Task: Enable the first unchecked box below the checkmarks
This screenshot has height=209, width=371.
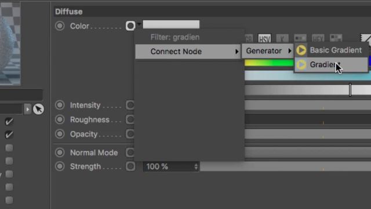Action: coord(9,148)
